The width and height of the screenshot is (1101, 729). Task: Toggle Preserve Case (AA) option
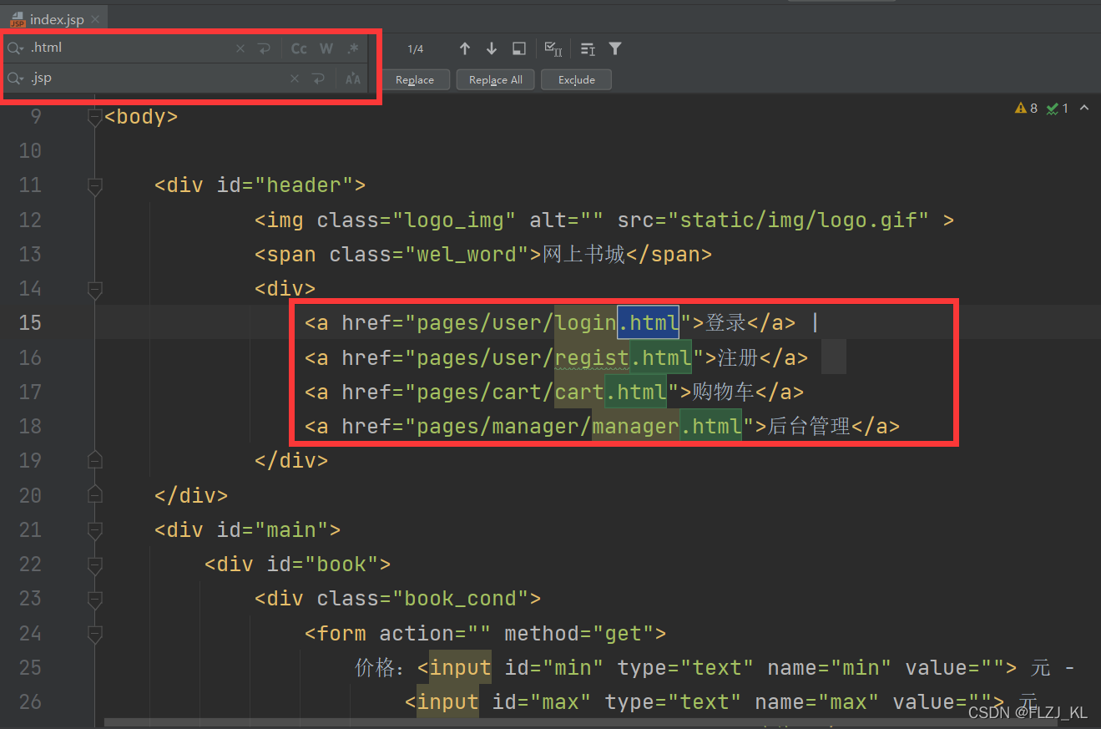(353, 78)
